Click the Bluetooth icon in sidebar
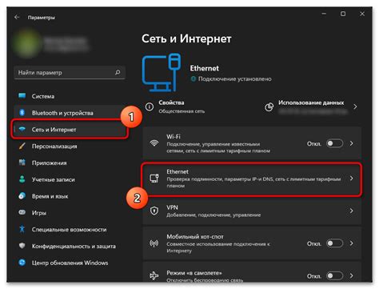The width and height of the screenshot is (379, 289). tap(22, 113)
